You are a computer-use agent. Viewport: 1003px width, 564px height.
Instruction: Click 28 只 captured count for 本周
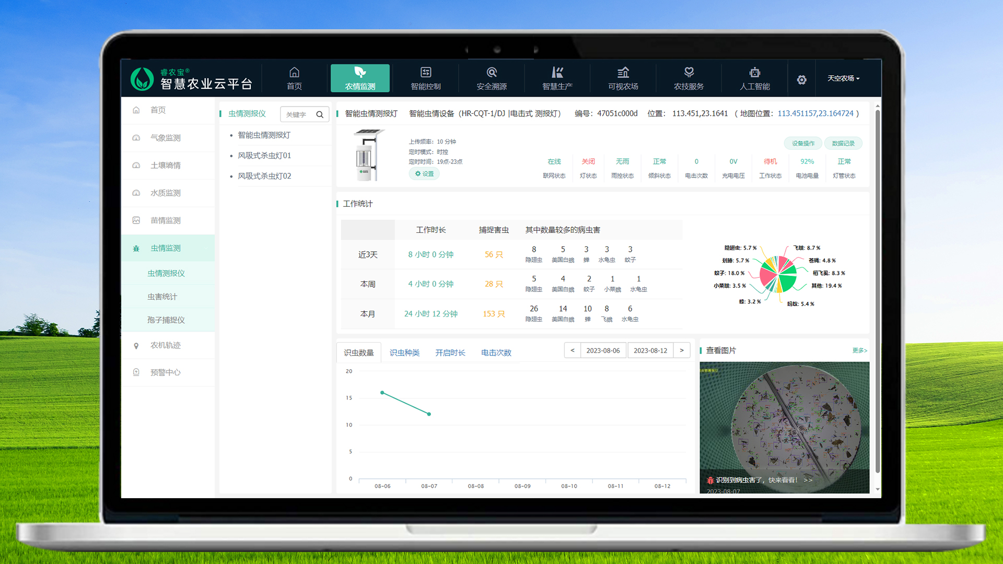[494, 284]
